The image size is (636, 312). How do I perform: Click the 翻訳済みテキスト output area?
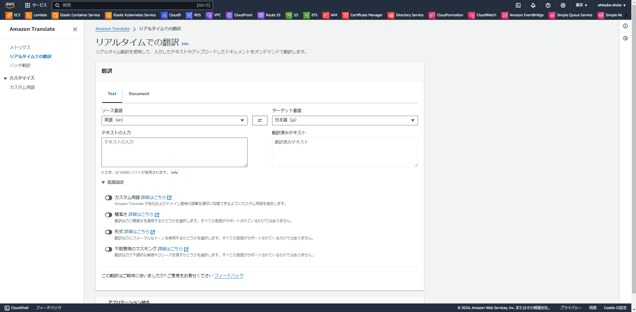(345, 152)
